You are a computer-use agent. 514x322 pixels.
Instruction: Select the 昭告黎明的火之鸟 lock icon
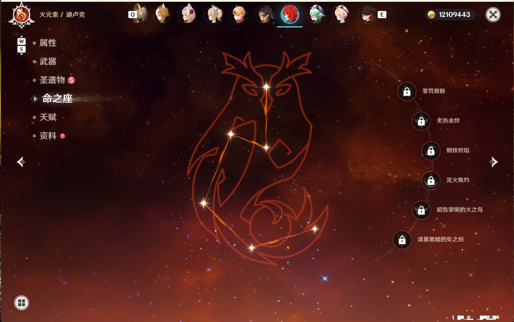(x=421, y=210)
